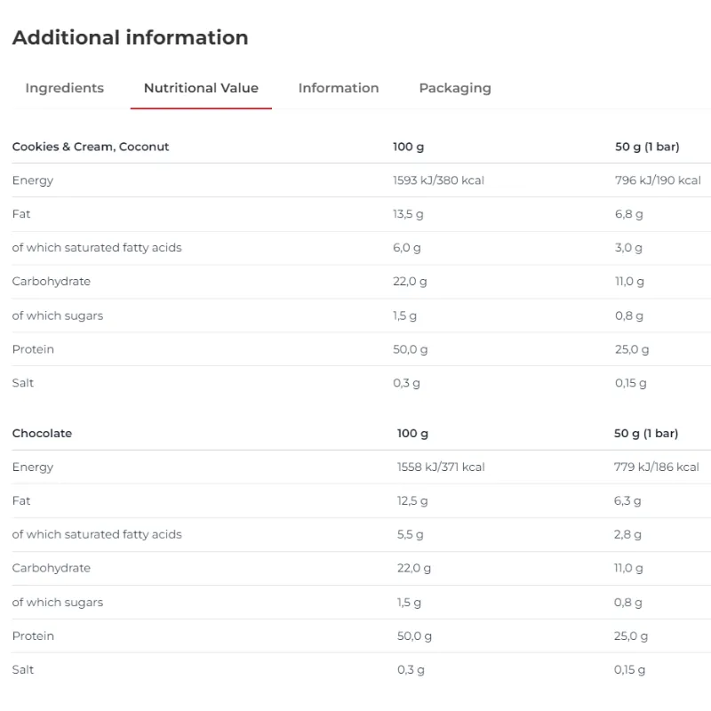This screenshot has height=711, width=711.
Task: Select the 796 kJ/190 kcal energy value
Action: 658,180
